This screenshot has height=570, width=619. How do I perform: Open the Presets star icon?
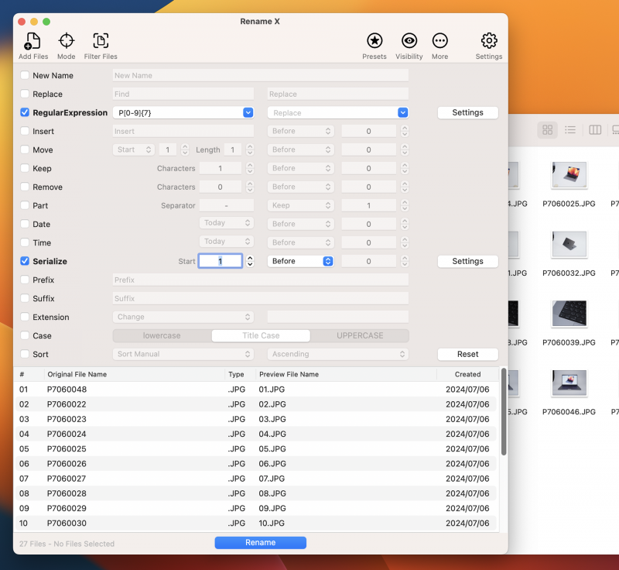(x=374, y=42)
